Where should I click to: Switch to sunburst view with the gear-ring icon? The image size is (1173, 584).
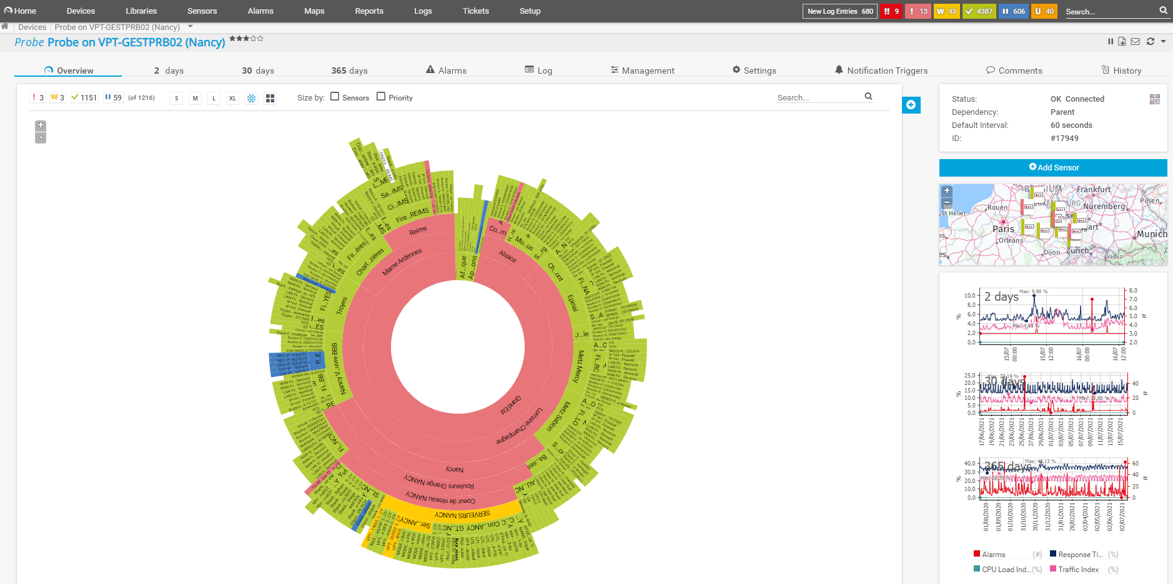click(x=251, y=98)
